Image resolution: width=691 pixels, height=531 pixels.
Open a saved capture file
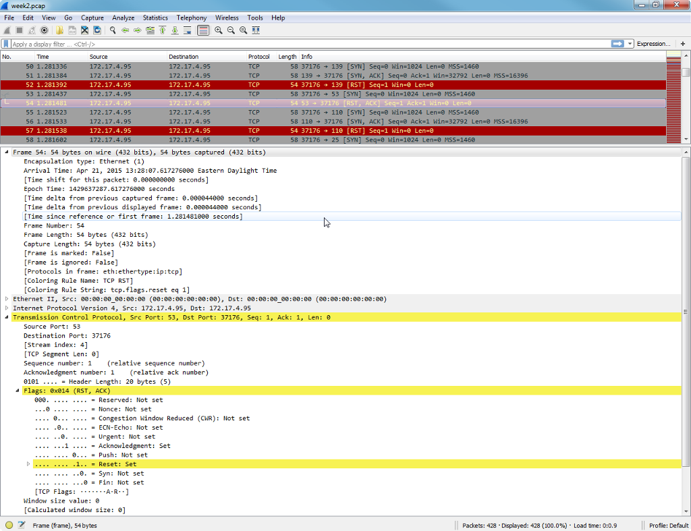[x=58, y=30]
